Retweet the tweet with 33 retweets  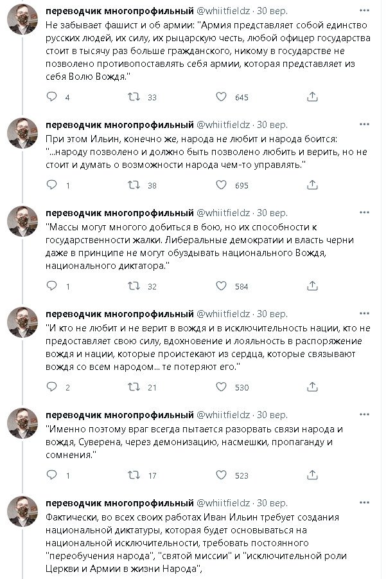pos(134,97)
